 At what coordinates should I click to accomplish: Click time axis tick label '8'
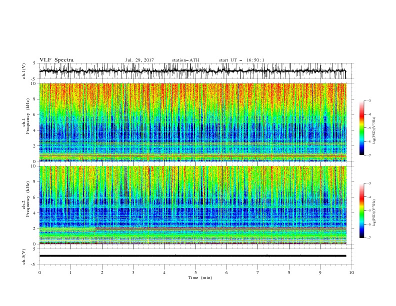pyautogui.click(x=289, y=272)
